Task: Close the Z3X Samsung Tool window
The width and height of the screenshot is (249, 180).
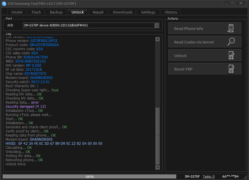Action: click(x=241, y=3)
